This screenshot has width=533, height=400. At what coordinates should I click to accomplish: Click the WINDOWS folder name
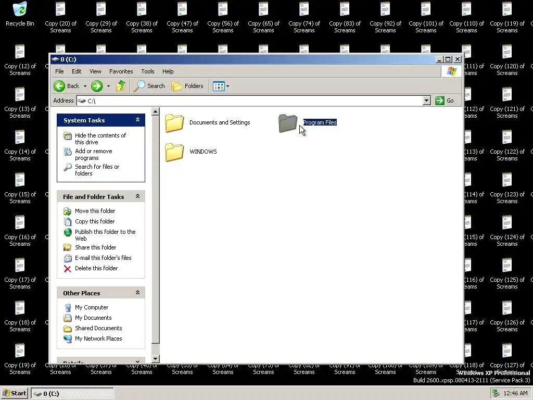[x=203, y=152]
